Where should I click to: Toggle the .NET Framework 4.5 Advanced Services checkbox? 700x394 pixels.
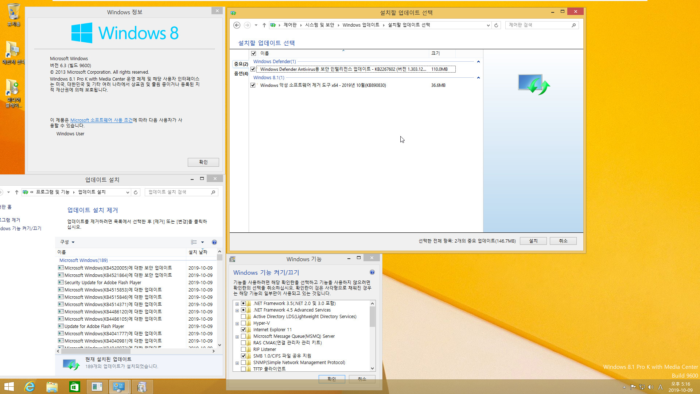pyautogui.click(x=243, y=310)
